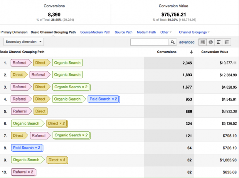Click the Conversions column header
This screenshot has height=178, width=239.
(167, 52)
